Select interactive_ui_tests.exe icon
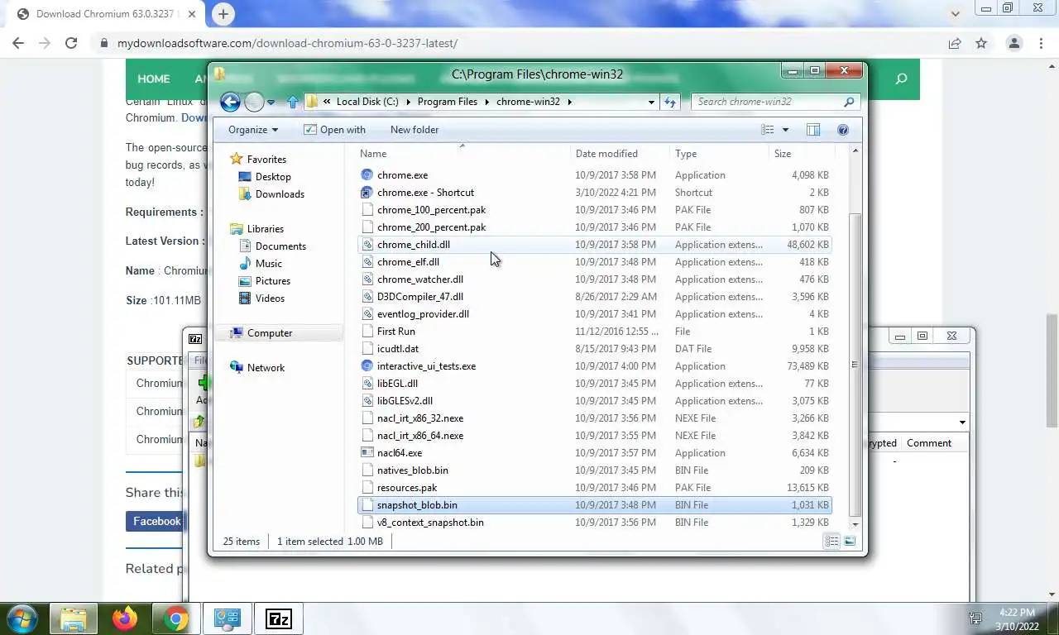1059x635 pixels. (367, 365)
